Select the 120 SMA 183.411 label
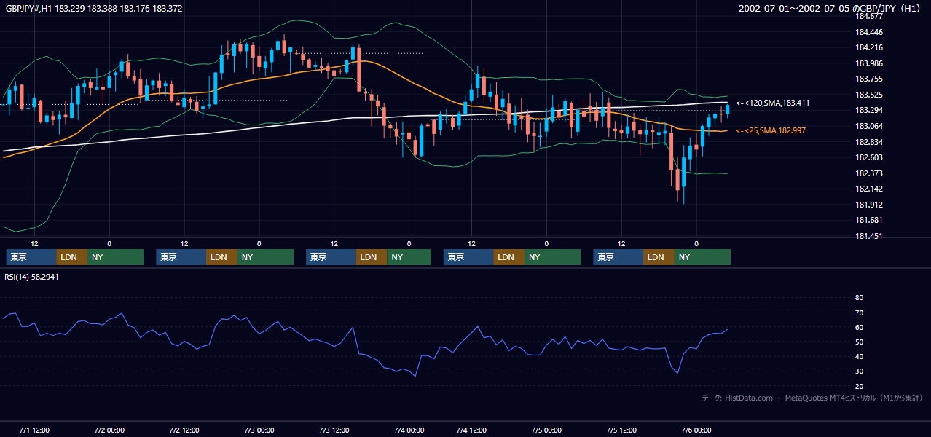Screen dimensions: 931x437 coord(772,103)
